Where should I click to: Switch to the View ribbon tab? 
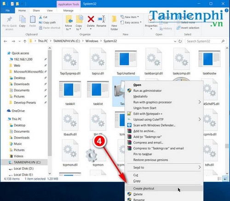click(50, 11)
